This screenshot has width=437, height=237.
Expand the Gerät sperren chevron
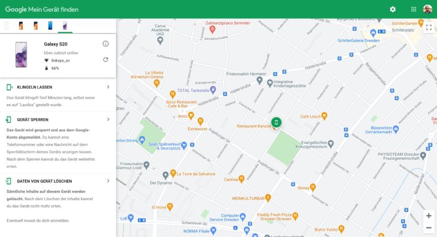tap(108, 119)
